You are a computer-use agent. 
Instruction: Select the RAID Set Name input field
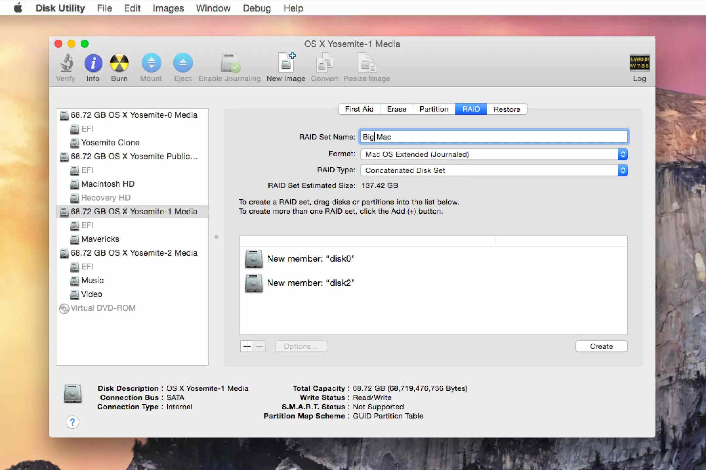pyautogui.click(x=492, y=137)
